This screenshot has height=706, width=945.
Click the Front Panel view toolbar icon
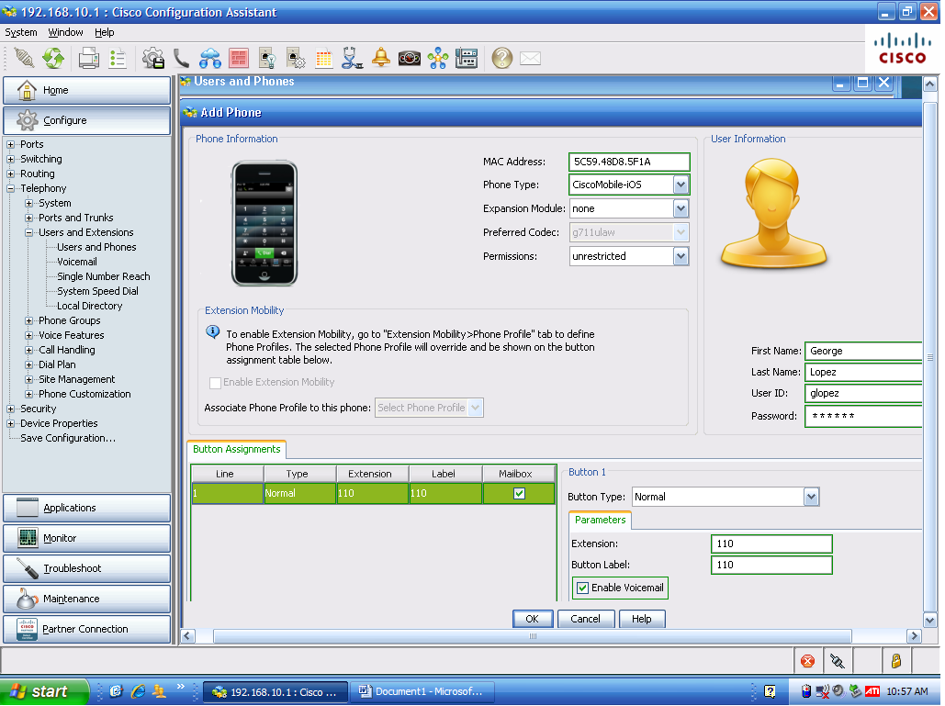[467, 59]
